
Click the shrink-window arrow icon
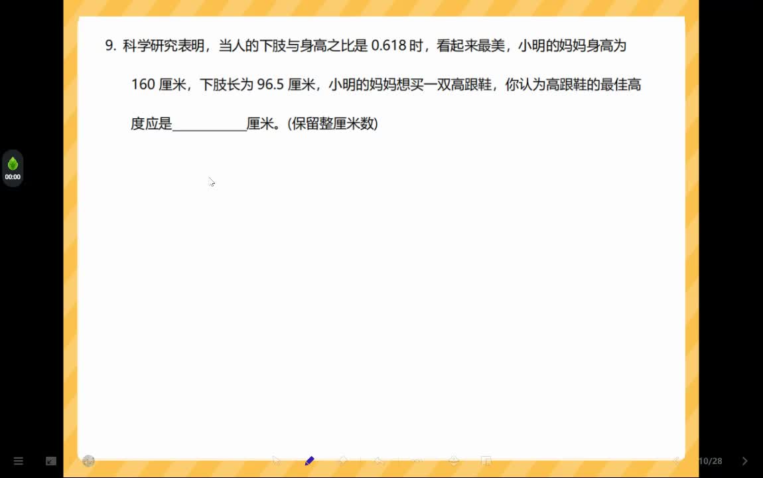51,461
